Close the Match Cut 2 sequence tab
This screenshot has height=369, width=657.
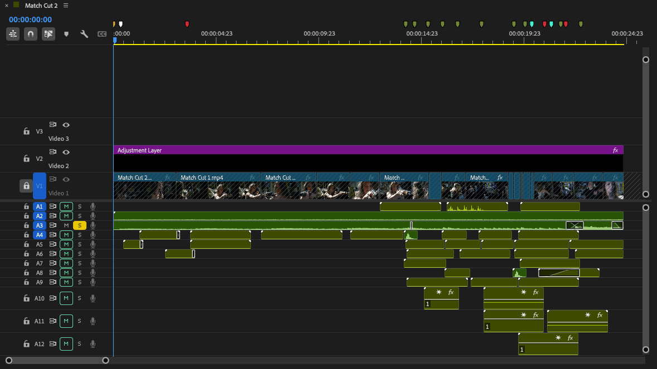[7, 6]
